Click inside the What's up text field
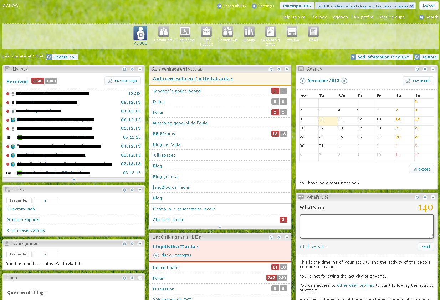Screen dimensions: 440x300 coord(366,226)
